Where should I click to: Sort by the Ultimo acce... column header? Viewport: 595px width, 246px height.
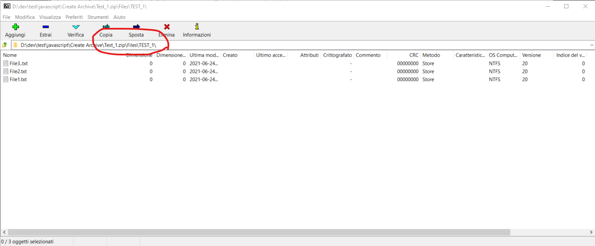pyautogui.click(x=270, y=55)
